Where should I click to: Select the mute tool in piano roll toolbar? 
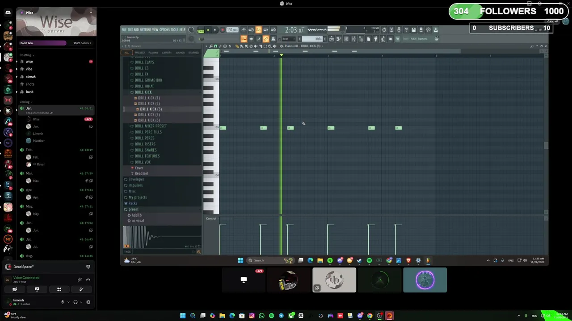pyautogui.click(x=256, y=46)
